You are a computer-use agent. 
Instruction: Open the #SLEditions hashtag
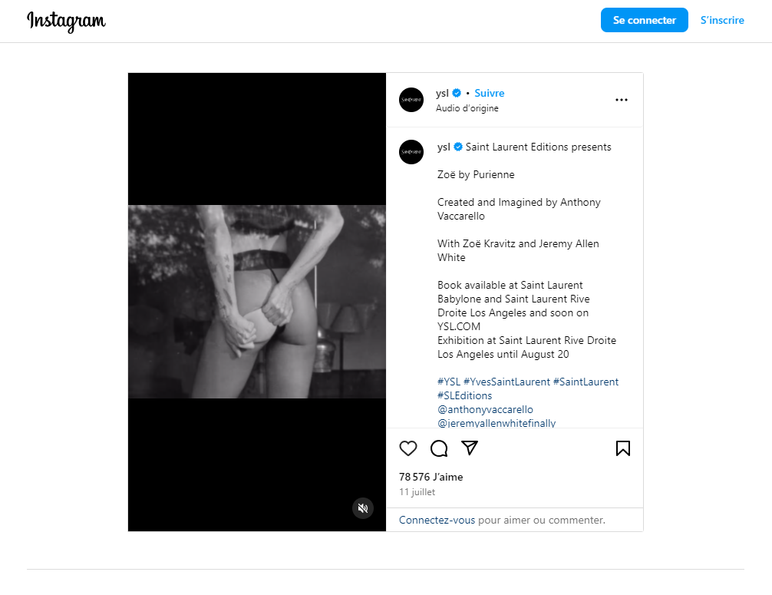(464, 395)
